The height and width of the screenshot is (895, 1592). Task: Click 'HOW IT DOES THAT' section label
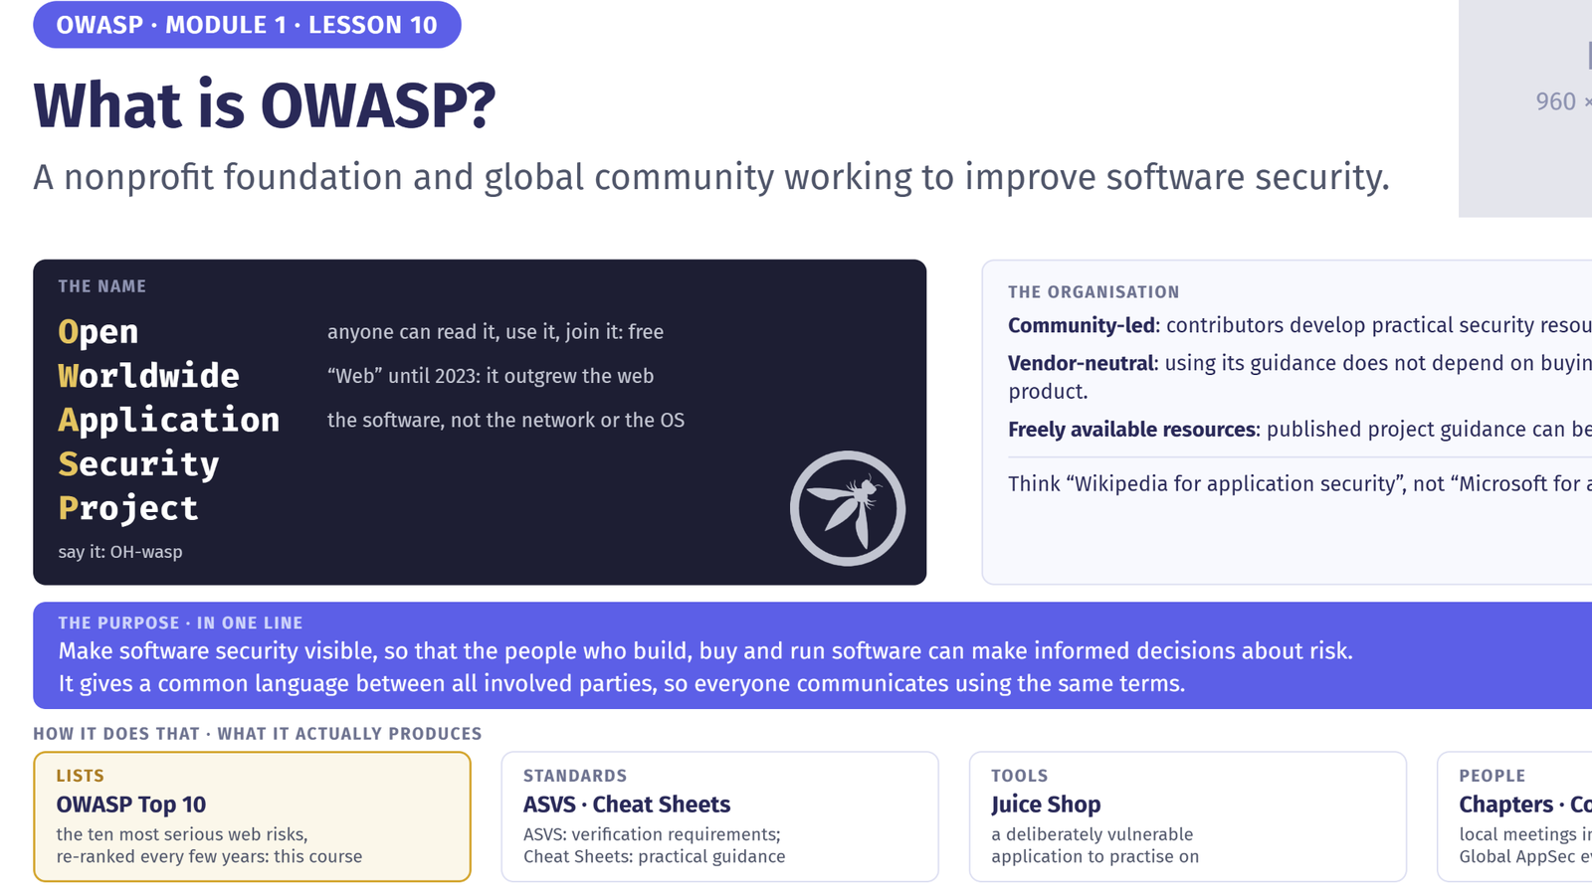257,734
